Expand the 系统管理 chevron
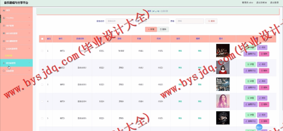Viewport: 283px width, 131px height. 29,70
